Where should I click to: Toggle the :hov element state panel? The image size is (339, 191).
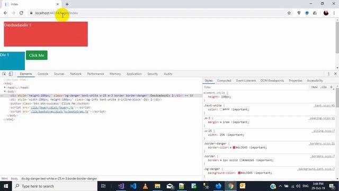(x=314, y=87)
